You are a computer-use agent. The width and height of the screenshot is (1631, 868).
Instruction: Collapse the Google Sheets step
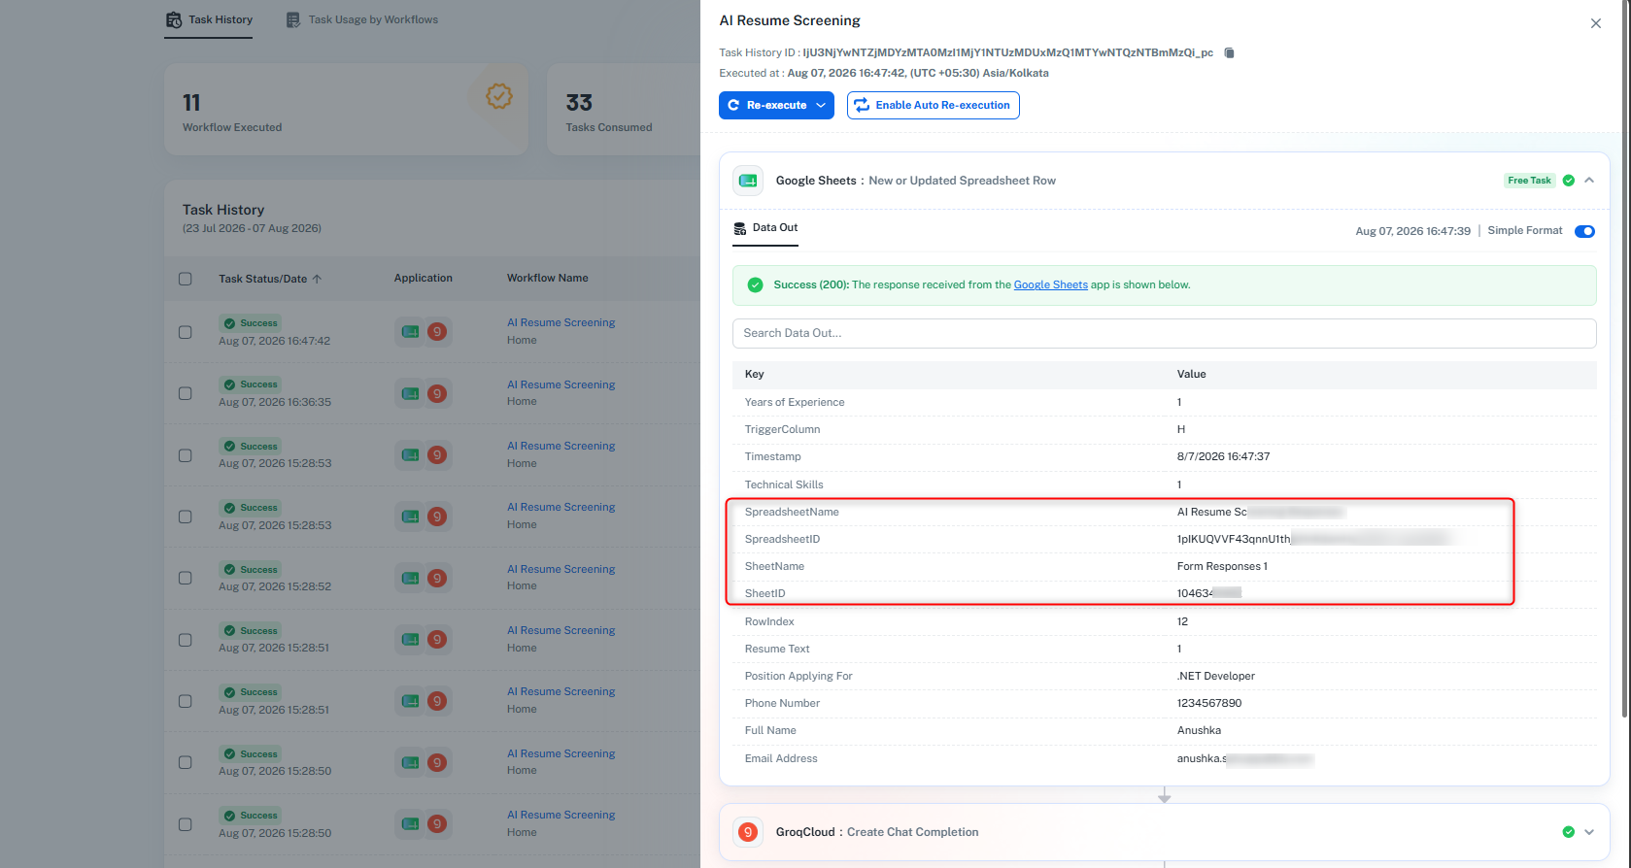pos(1589,181)
